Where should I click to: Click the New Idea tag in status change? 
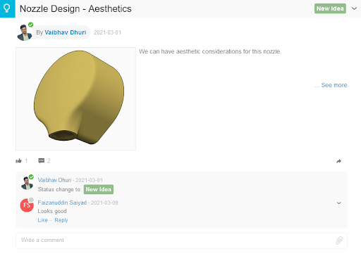point(99,189)
